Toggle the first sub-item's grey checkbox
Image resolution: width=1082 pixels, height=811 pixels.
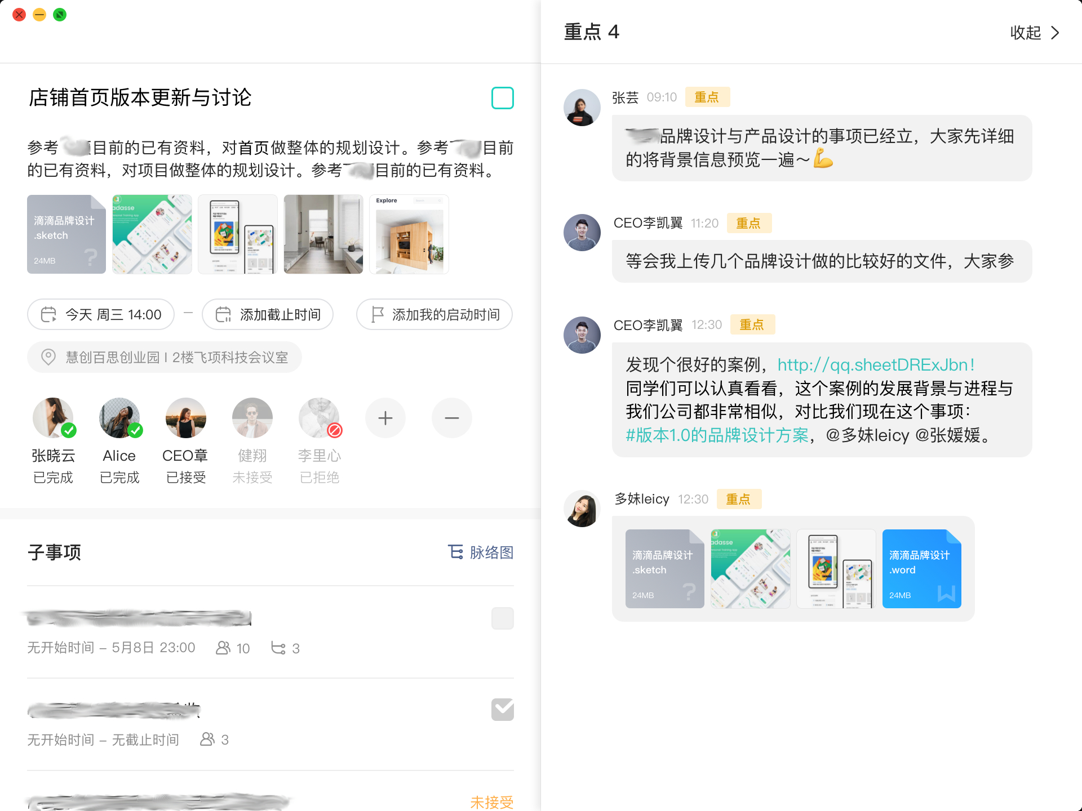[x=503, y=618]
